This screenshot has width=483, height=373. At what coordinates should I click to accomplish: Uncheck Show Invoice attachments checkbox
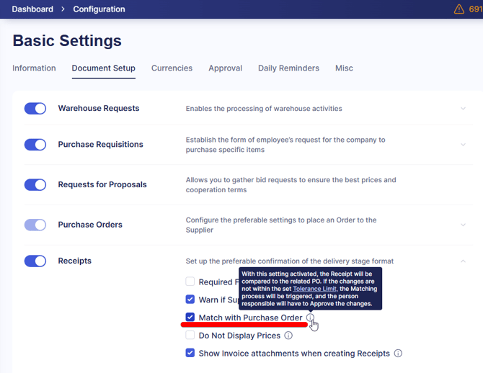pyautogui.click(x=190, y=353)
